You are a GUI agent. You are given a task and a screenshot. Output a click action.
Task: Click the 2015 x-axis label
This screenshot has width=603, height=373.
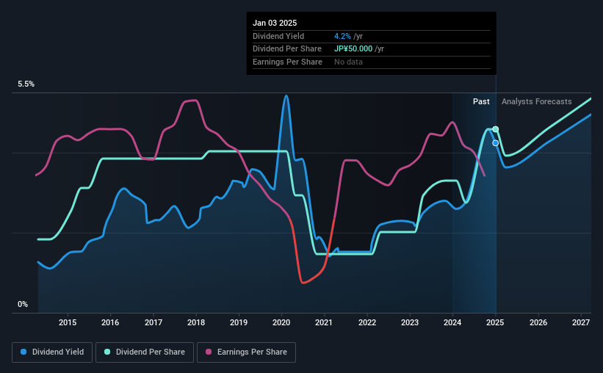click(68, 322)
